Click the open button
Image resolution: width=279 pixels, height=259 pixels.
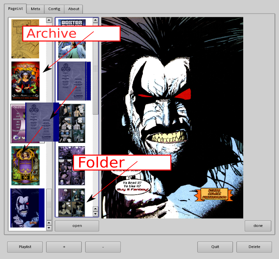[77, 226]
